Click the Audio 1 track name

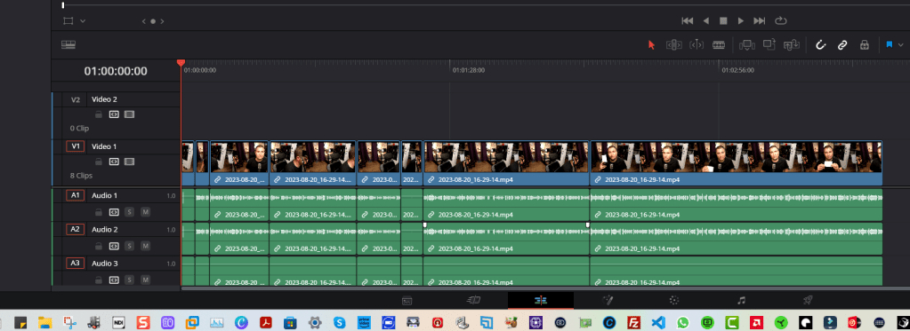click(104, 195)
